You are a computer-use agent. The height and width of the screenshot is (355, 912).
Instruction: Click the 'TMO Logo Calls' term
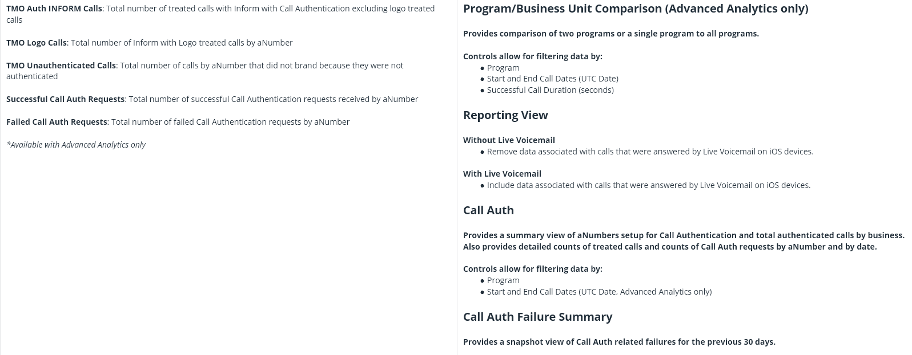tap(37, 43)
